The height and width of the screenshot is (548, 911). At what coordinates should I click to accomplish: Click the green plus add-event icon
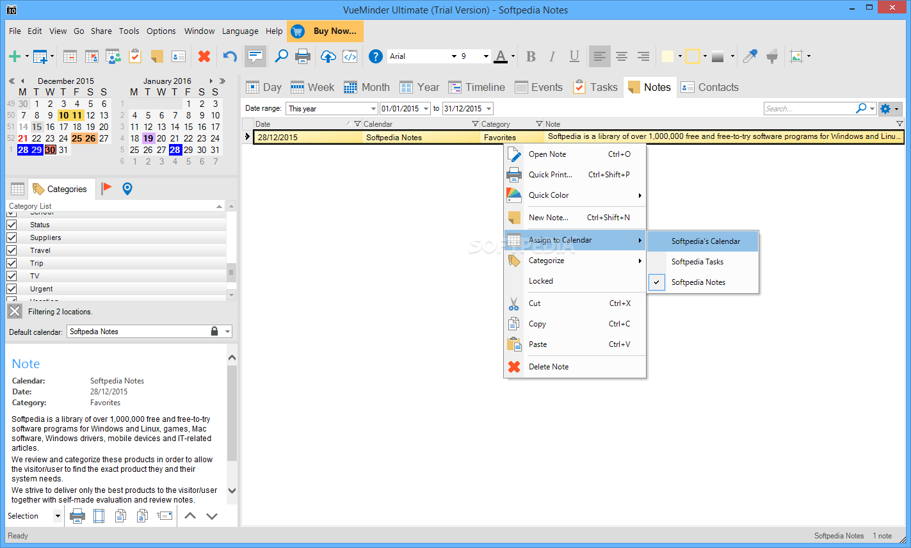tap(14, 56)
